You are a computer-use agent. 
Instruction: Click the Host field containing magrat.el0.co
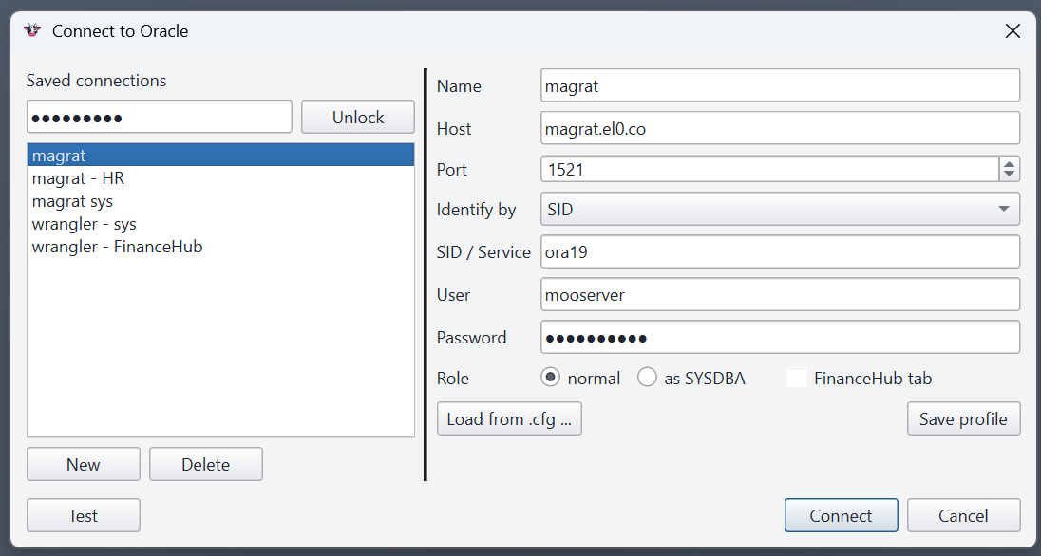click(780, 128)
